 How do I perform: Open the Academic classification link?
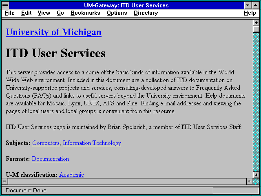[71, 175]
